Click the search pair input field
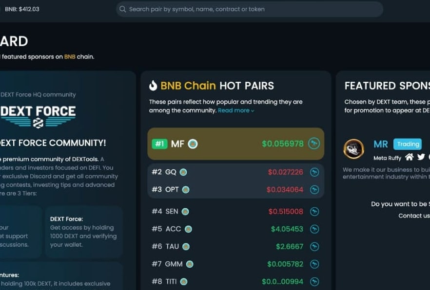 250,9
